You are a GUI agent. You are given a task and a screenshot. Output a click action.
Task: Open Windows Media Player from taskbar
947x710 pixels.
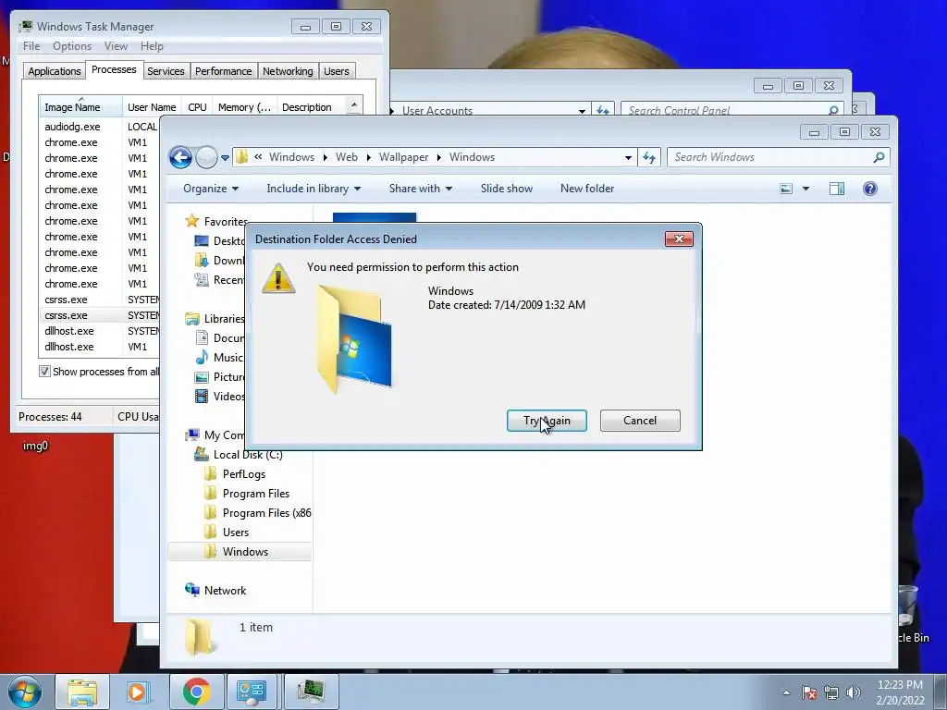pyautogui.click(x=138, y=692)
